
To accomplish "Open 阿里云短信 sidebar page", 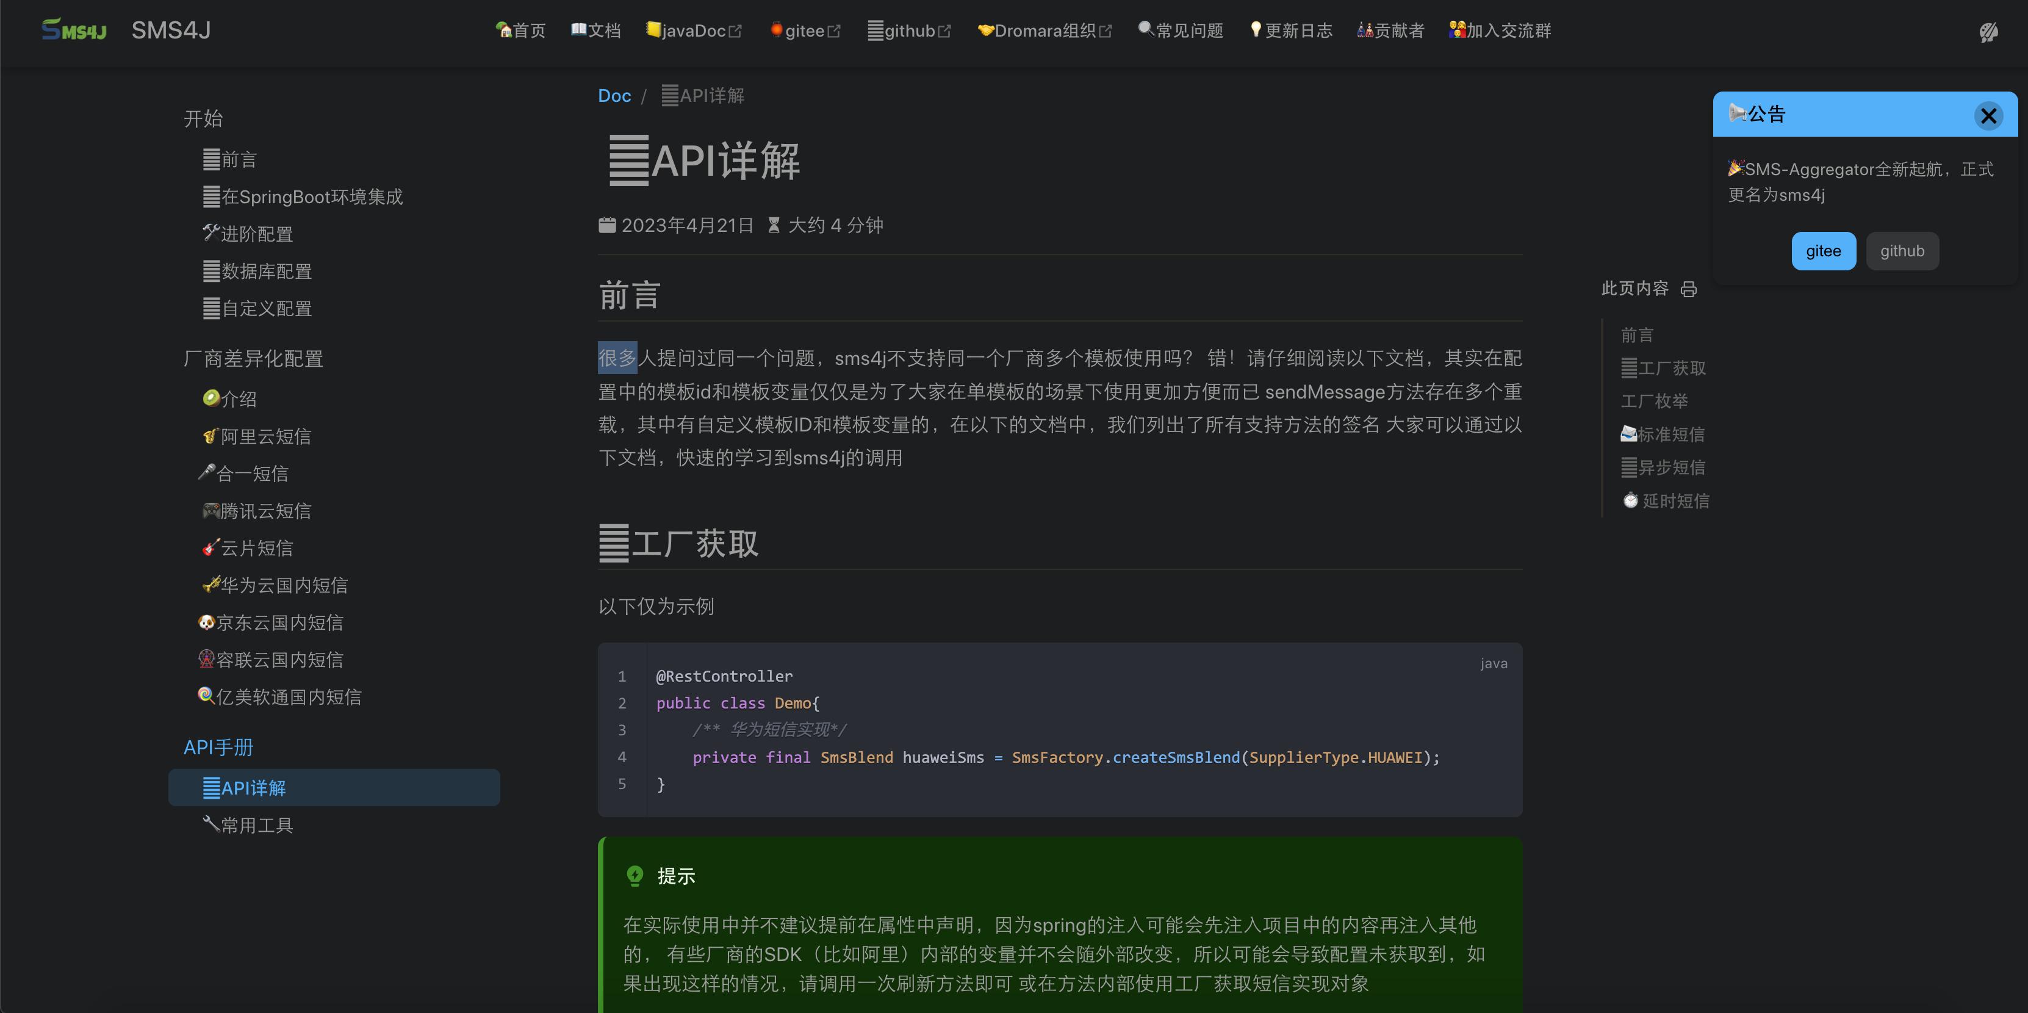I will click(265, 436).
